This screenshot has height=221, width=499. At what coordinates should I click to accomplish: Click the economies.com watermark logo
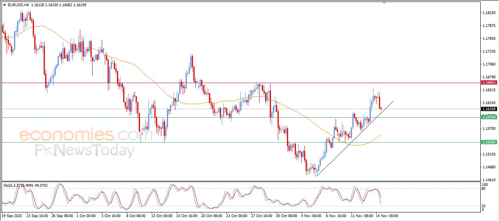(80, 135)
